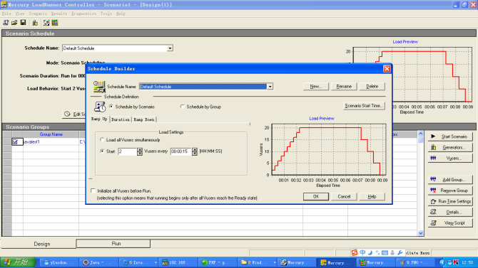Click the New... schedule button
Image resolution: width=478 pixels, height=268 pixels.
[x=316, y=87]
